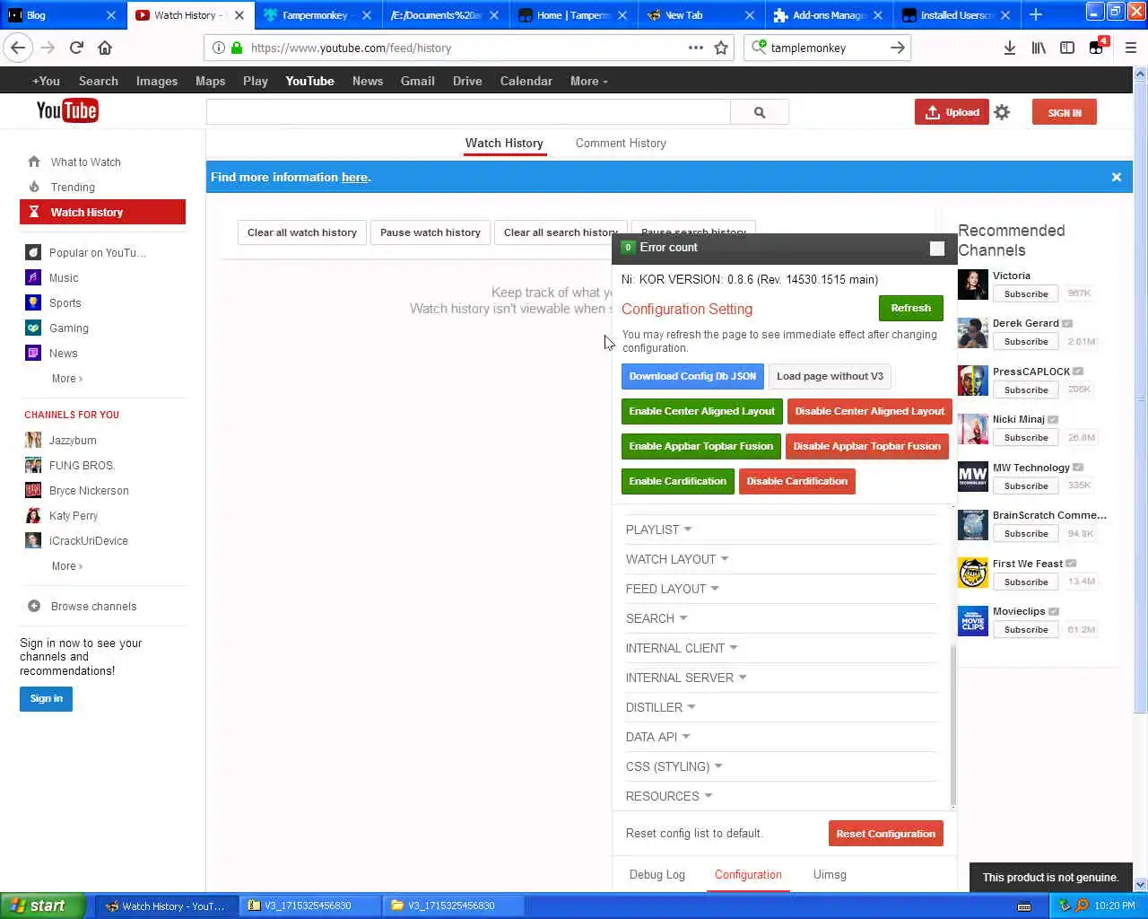Image resolution: width=1148 pixels, height=919 pixels.
Task: Switch to the Debug Log tab
Action: [x=657, y=874]
